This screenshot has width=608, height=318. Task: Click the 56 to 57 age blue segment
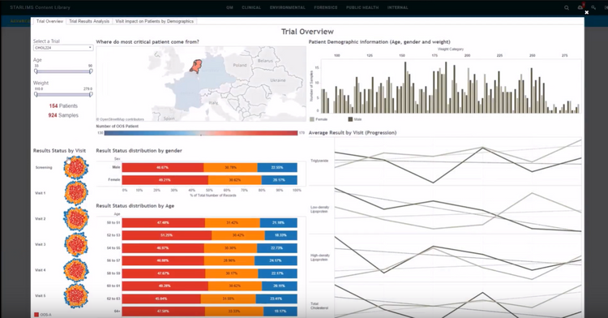click(x=276, y=260)
